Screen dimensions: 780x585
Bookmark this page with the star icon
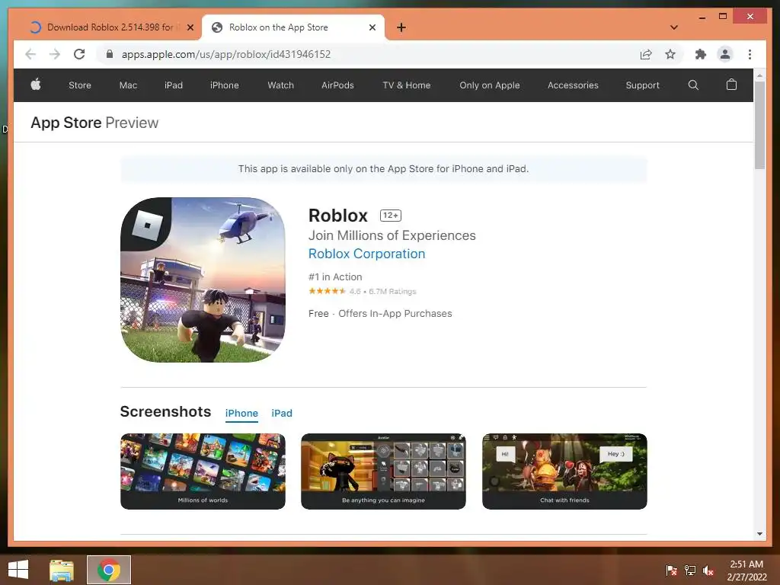[670, 54]
